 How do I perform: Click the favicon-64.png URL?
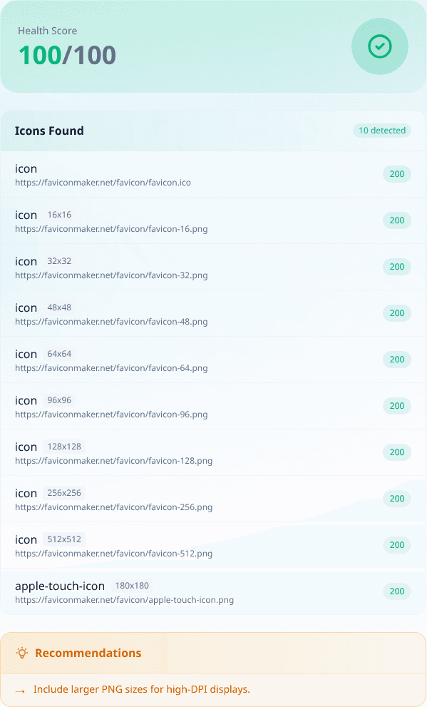(x=111, y=368)
